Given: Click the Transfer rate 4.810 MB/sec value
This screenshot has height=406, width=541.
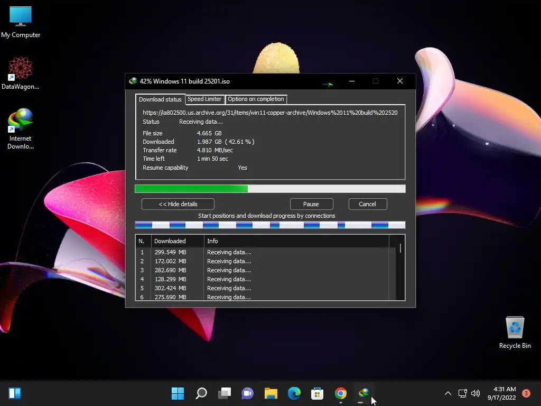Looking at the screenshot, I should tap(214, 150).
